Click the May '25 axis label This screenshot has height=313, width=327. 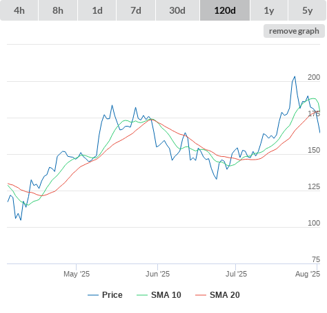[x=77, y=274]
